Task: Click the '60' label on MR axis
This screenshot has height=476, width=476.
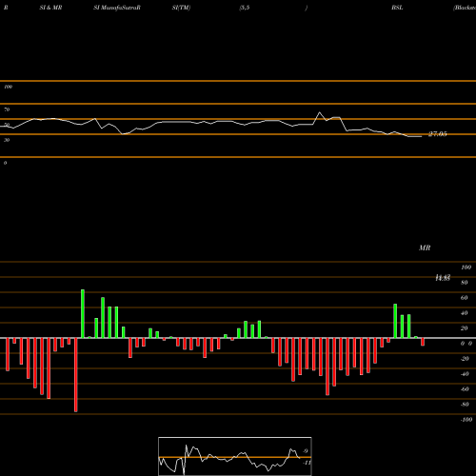Action: tap(465, 298)
